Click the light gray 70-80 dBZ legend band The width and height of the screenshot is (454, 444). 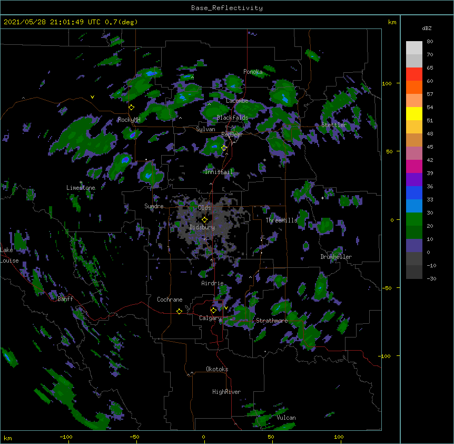click(414, 48)
